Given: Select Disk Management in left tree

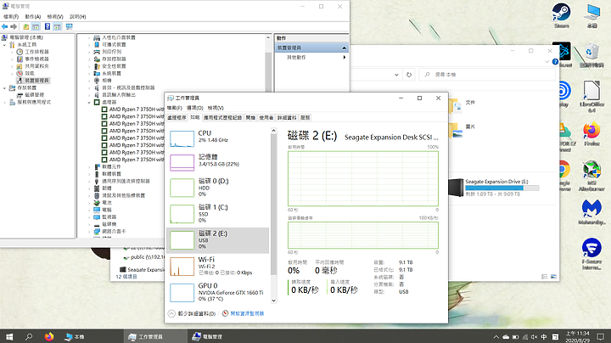Looking at the screenshot, I should (31, 95).
